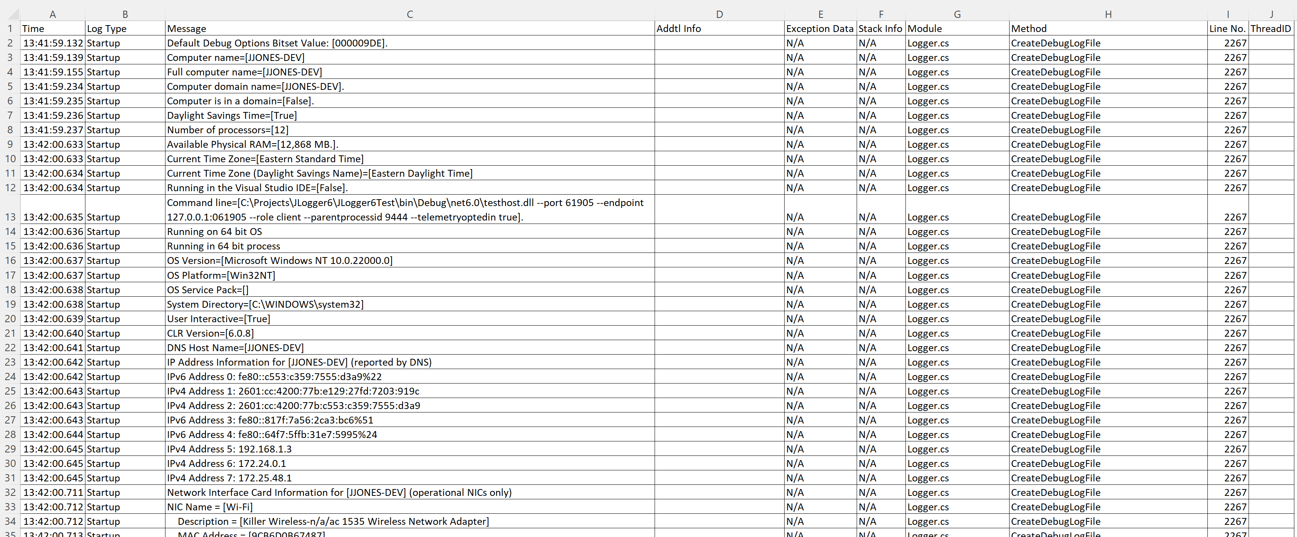The width and height of the screenshot is (1297, 537).
Task: Select the 'Computer domain name' message cell
Action: coord(410,86)
